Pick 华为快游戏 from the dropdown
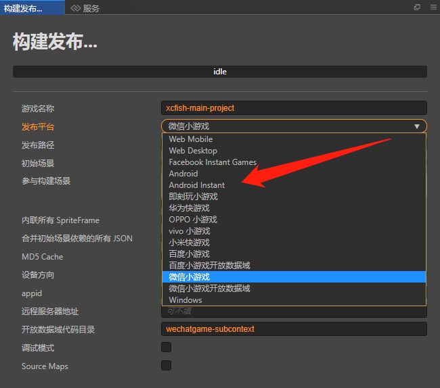Screen dimensions: 440x388 click(x=190, y=208)
